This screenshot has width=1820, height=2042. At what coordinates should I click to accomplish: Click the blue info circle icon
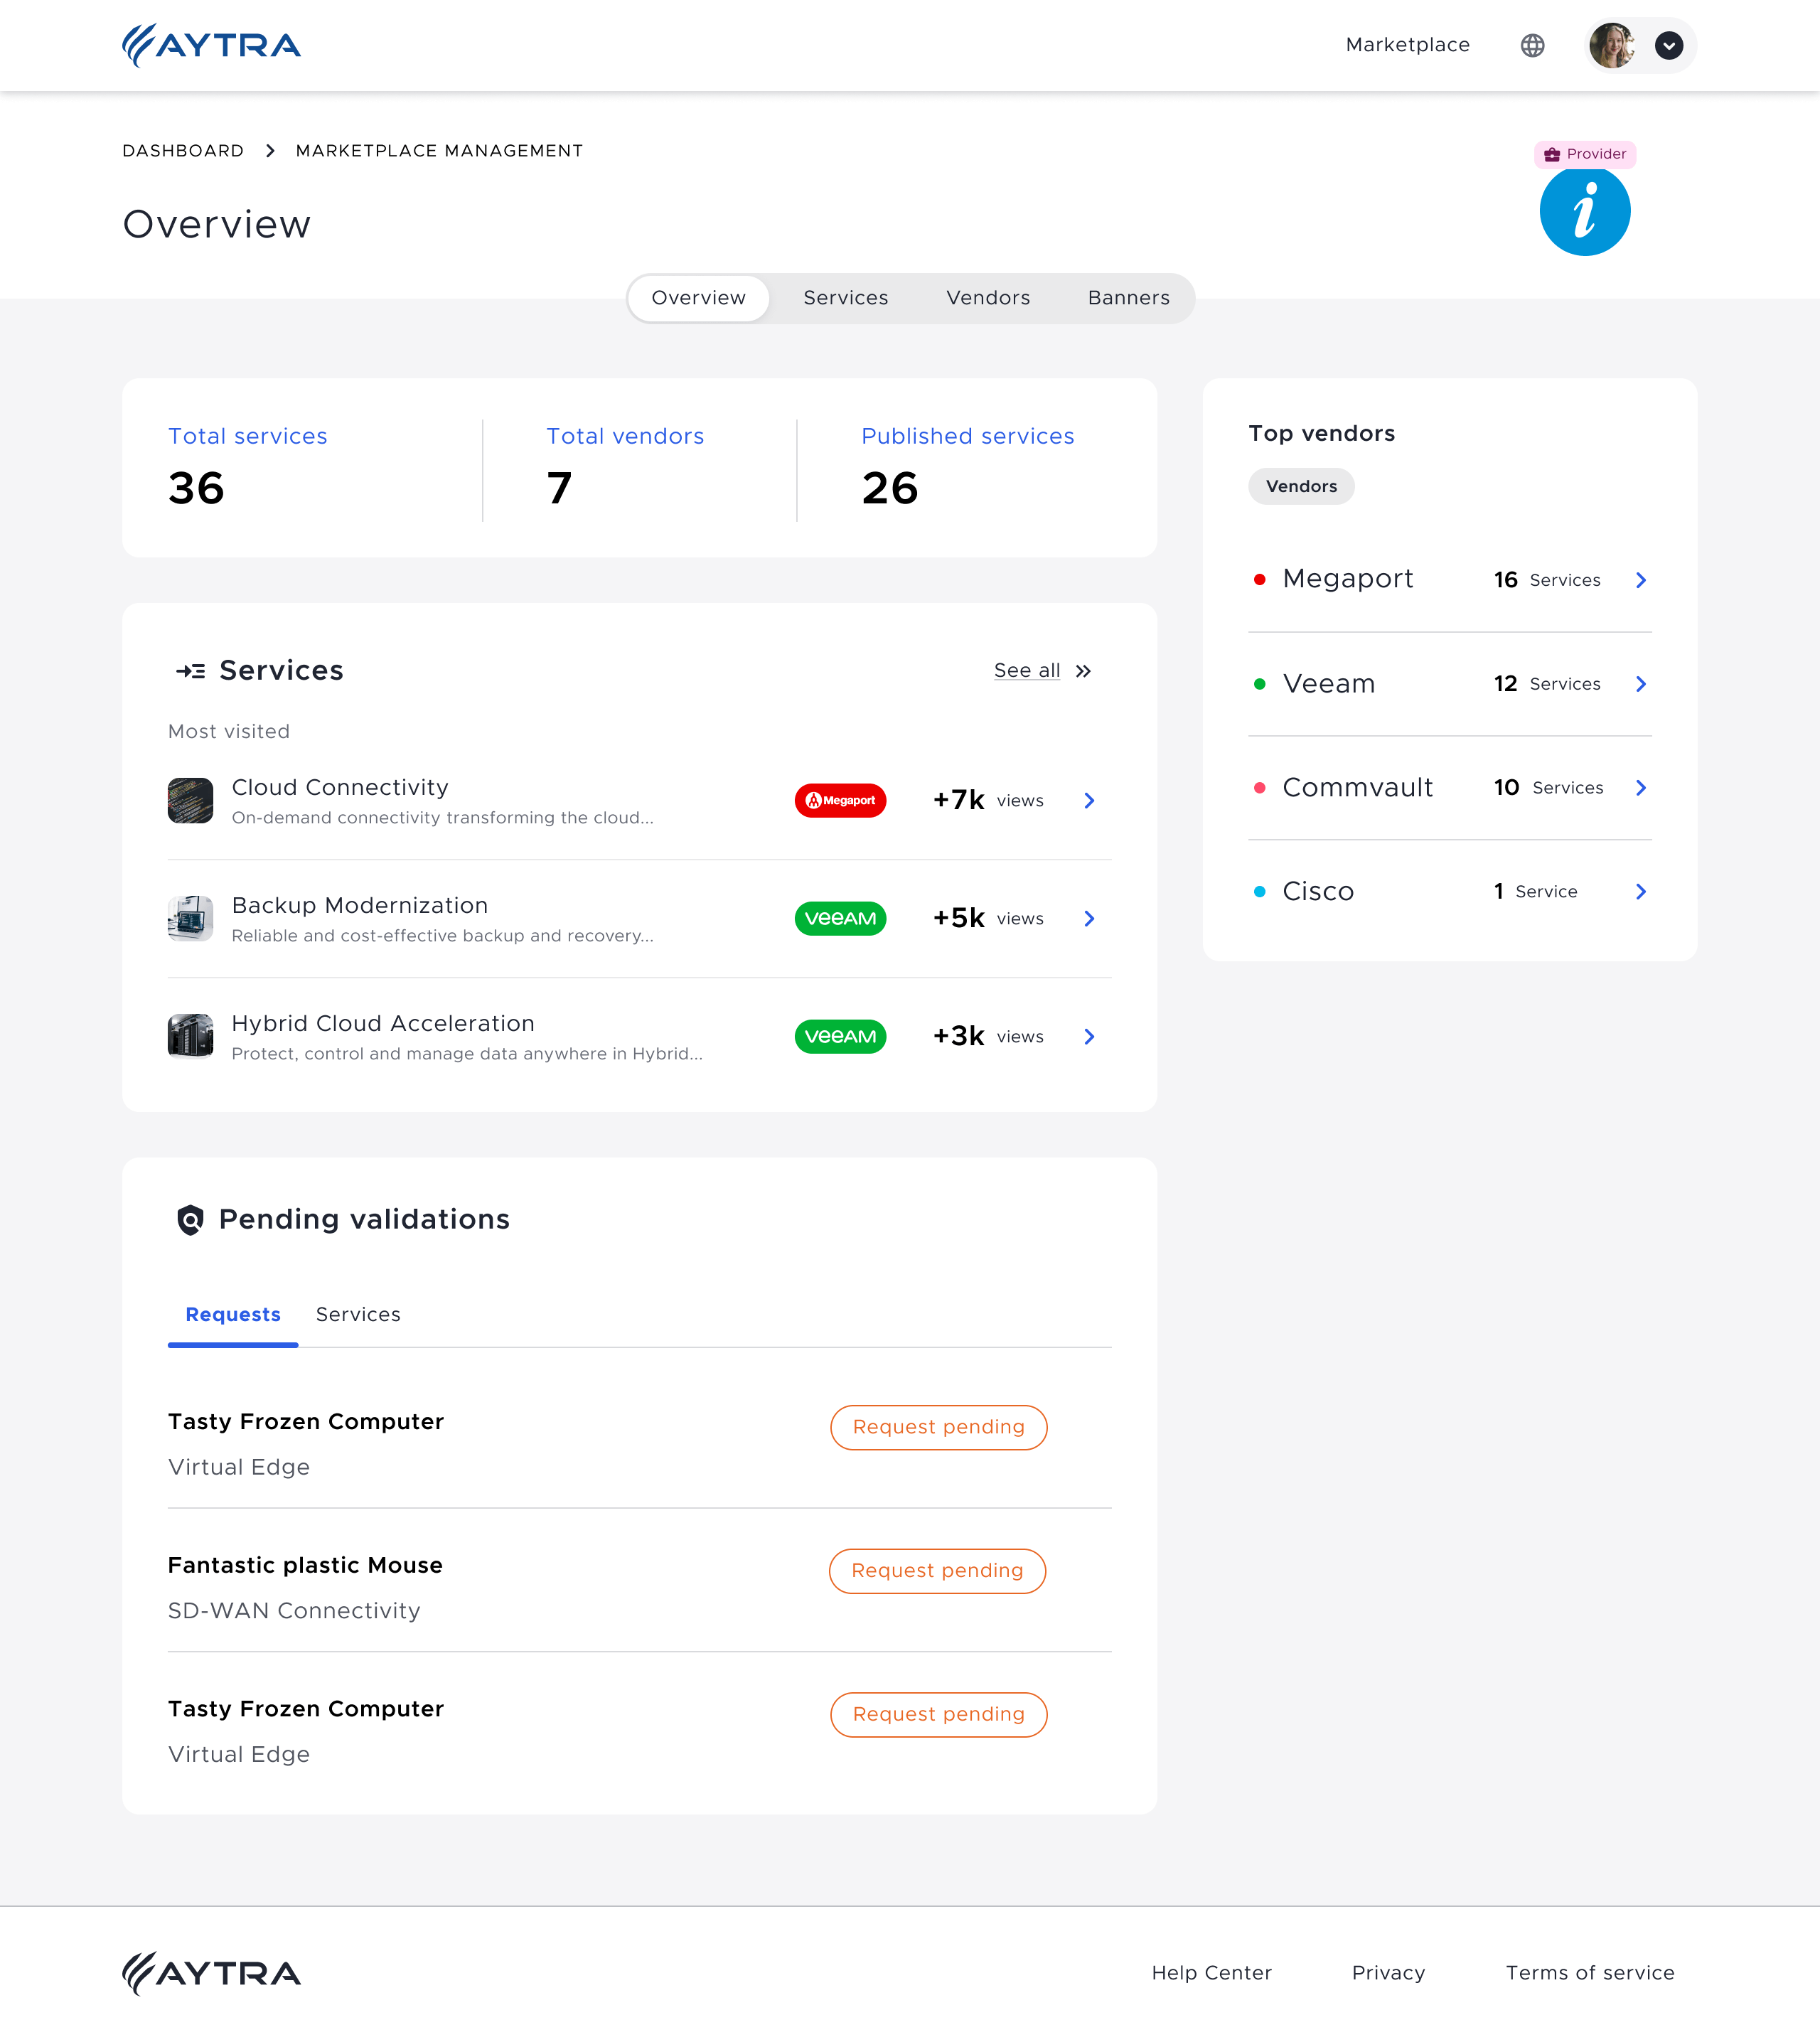[x=1584, y=211]
